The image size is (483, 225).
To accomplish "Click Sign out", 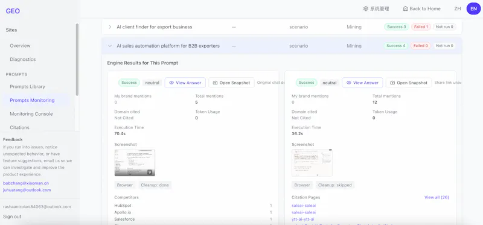I will pyautogui.click(x=12, y=217).
